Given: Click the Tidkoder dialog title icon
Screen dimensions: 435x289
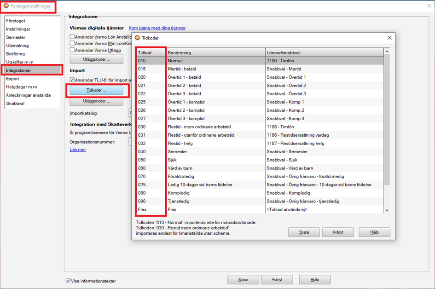Looking at the screenshot, I should (137, 38).
